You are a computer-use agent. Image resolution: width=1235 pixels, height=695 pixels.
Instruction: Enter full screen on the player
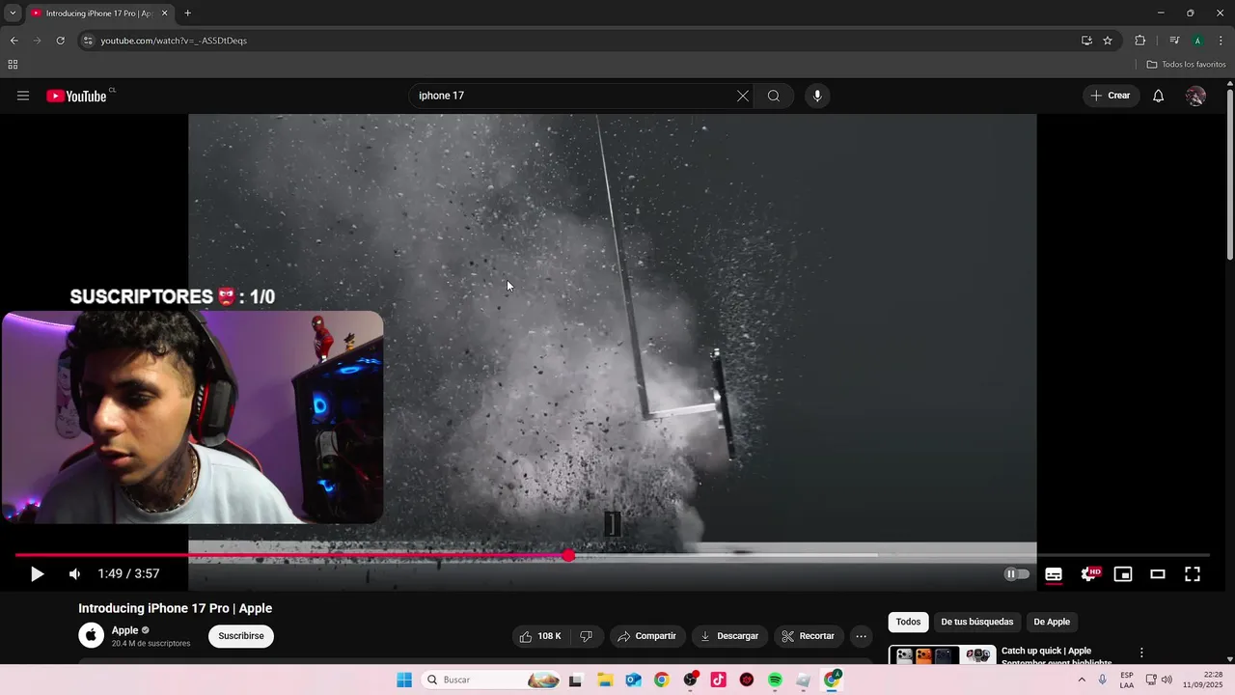(x=1193, y=574)
